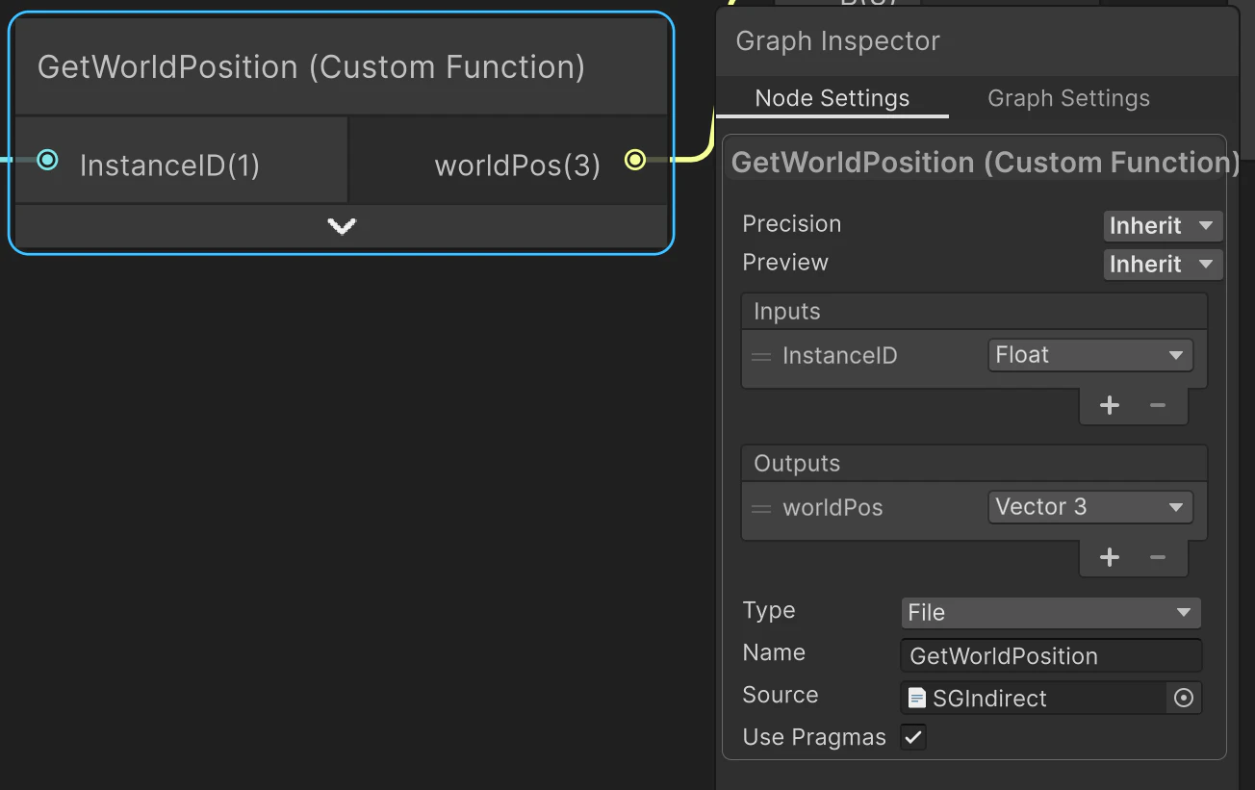Screen dimensions: 1255x790
Task: Click the worldPos row reorder handle
Action: click(x=761, y=508)
